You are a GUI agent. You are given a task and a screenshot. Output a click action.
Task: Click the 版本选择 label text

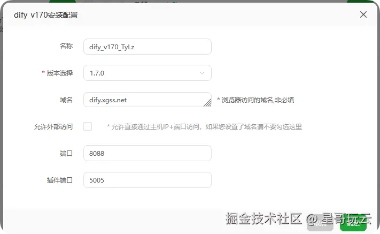click(x=60, y=73)
